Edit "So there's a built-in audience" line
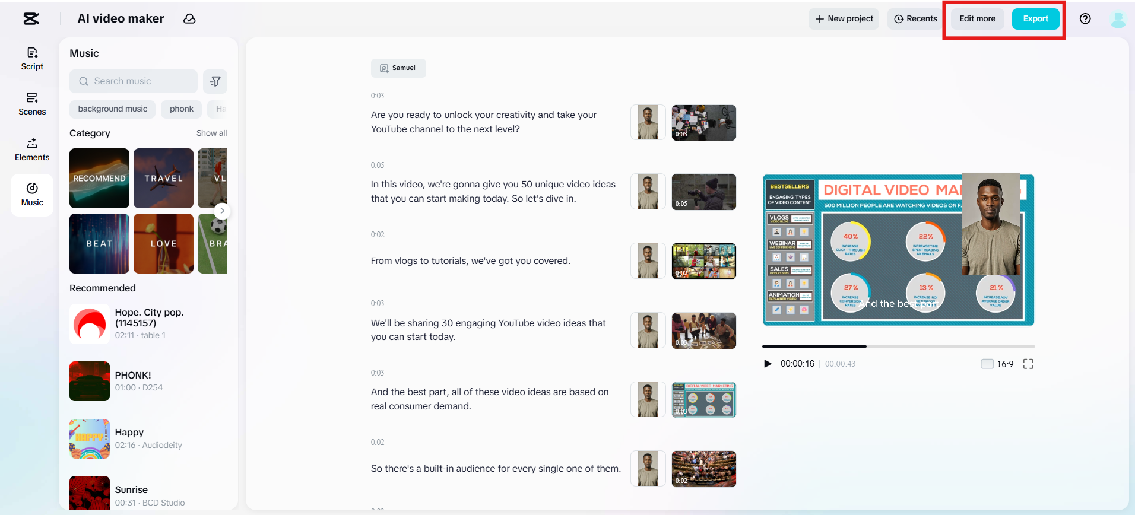The width and height of the screenshot is (1135, 515). [x=496, y=469]
